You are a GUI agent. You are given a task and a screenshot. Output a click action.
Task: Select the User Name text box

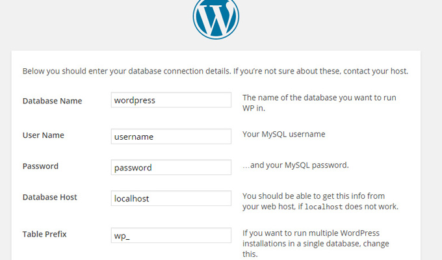(171, 136)
